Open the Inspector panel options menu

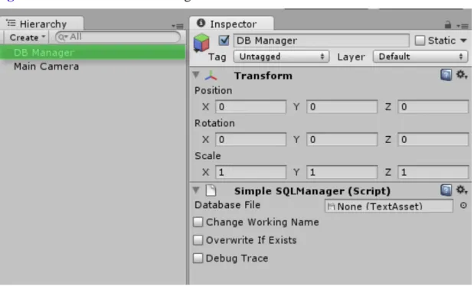(x=463, y=26)
